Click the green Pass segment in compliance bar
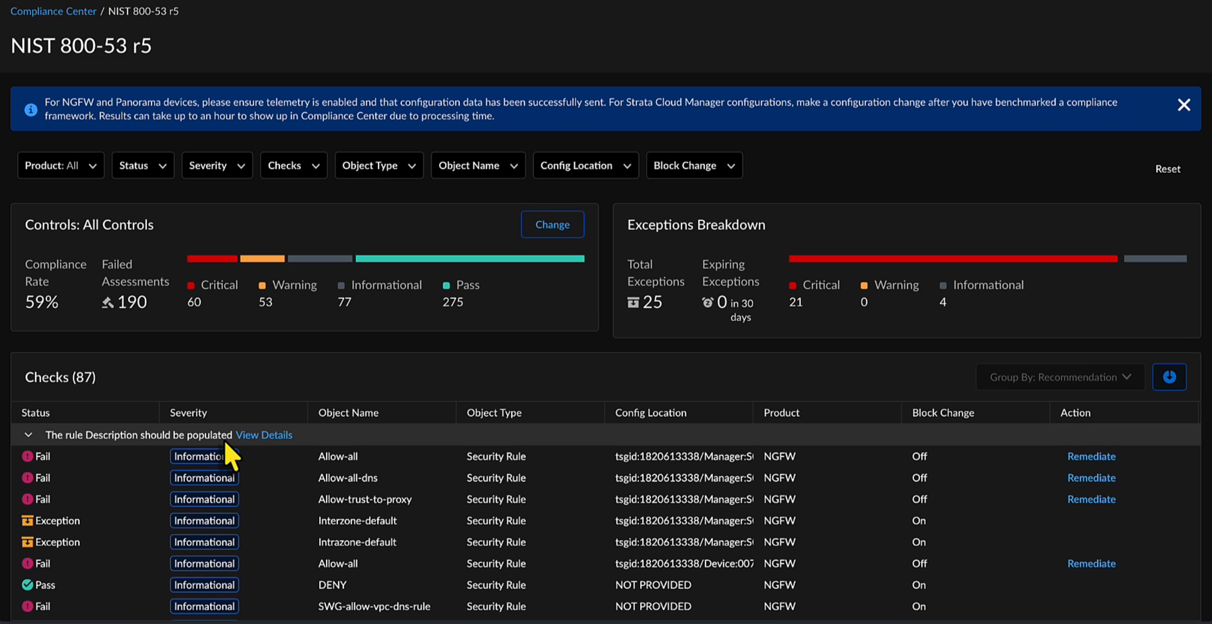The height and width of the screenshot is (624, 1212). click(x=469, y=259)
